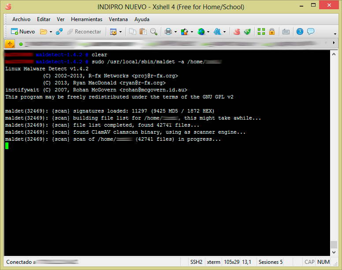Click the copy icon

pyautogui.click(x=132, y=32)
